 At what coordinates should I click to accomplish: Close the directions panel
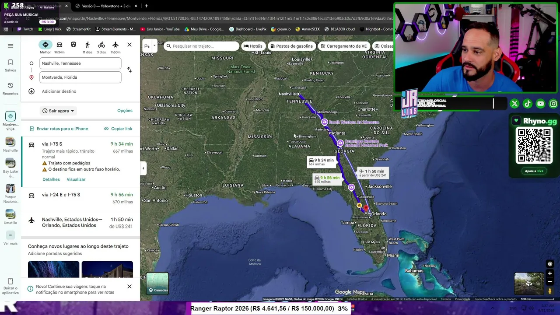click(129, 45)
